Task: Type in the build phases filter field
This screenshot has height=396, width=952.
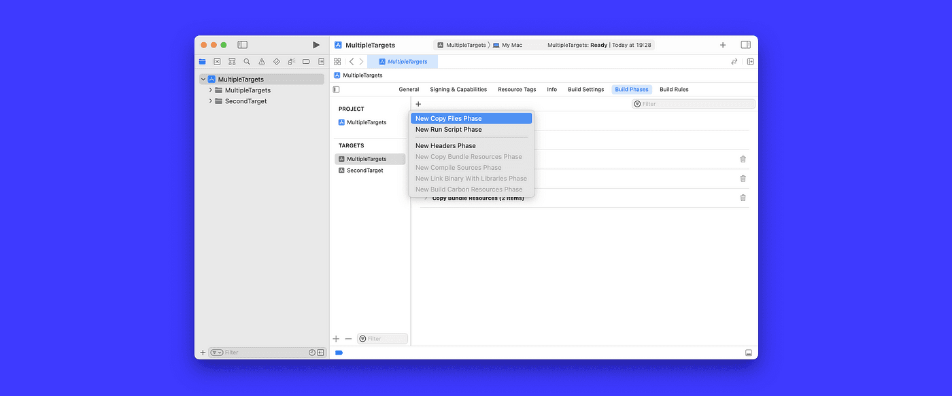Action: tap(693, 103)
